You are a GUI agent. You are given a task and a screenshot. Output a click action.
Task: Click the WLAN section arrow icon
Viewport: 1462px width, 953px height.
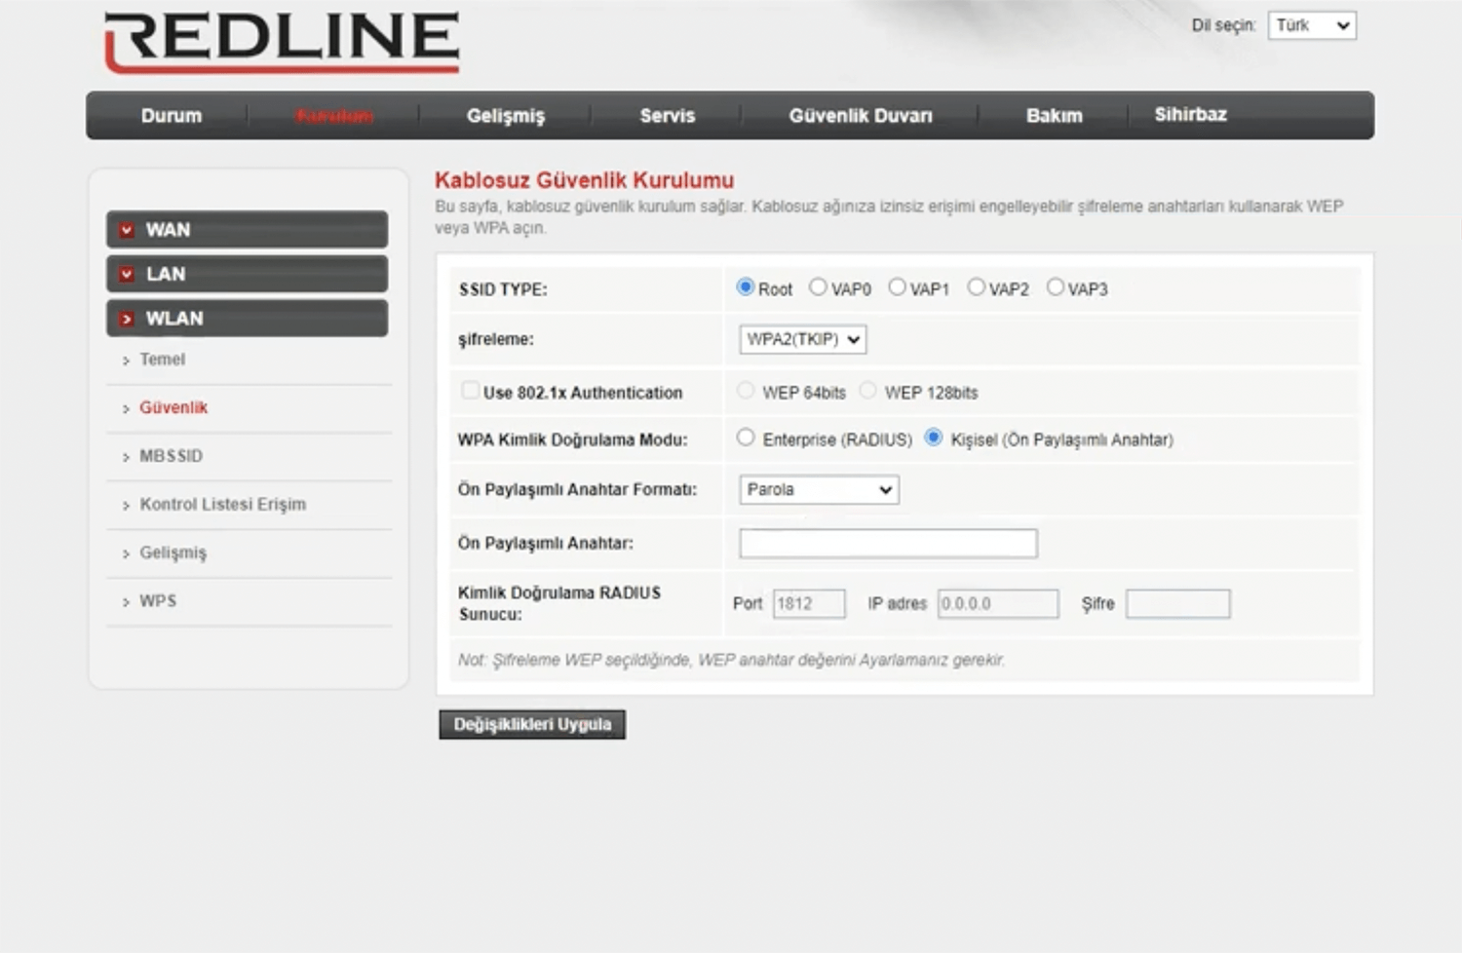pyautogui.click(x=127, y=319)
